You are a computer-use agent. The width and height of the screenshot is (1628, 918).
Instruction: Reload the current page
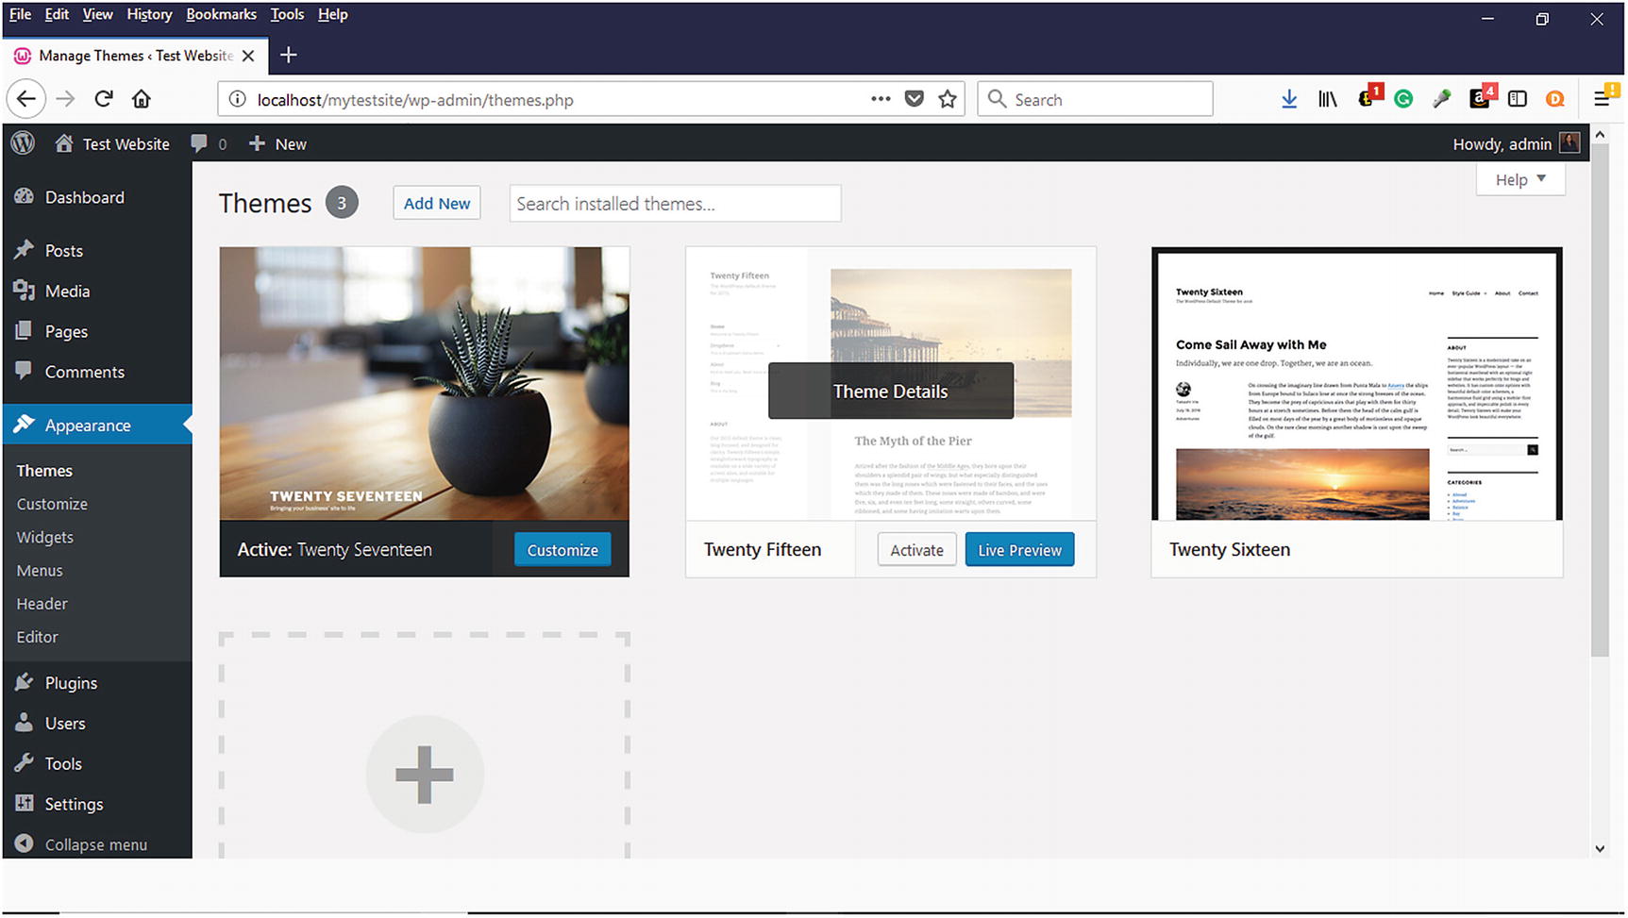[104, 99]
